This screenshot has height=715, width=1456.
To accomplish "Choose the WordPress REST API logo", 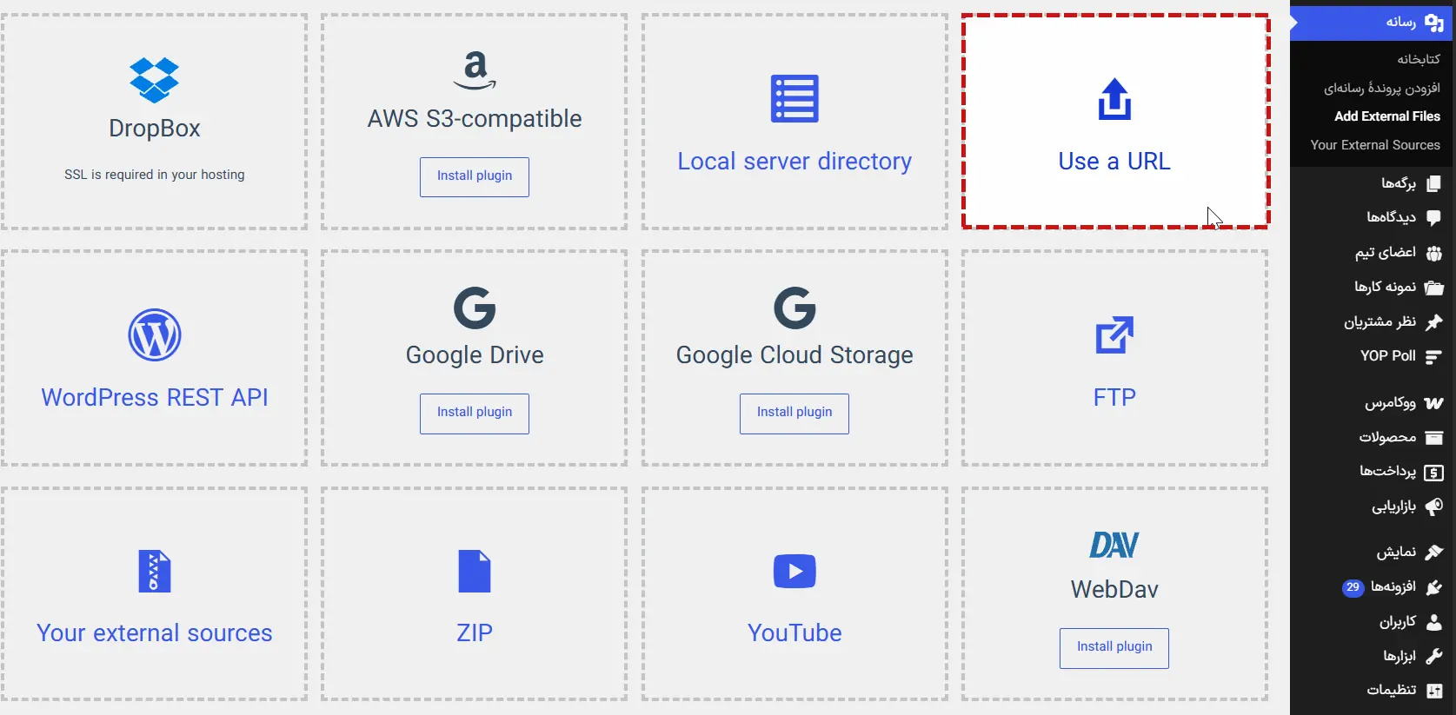I will point(155,334).
